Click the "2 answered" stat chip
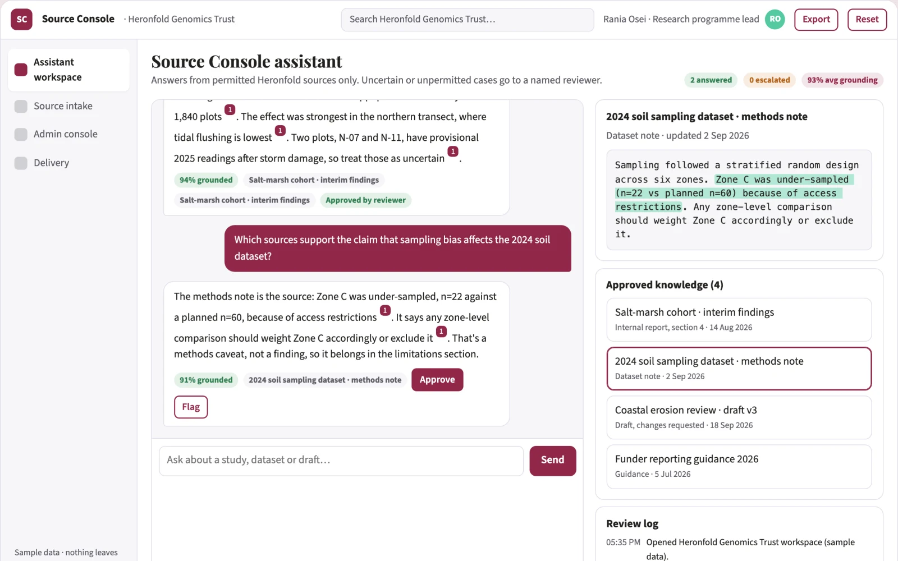This screenshot has height=561, width=898. point(711,80)
